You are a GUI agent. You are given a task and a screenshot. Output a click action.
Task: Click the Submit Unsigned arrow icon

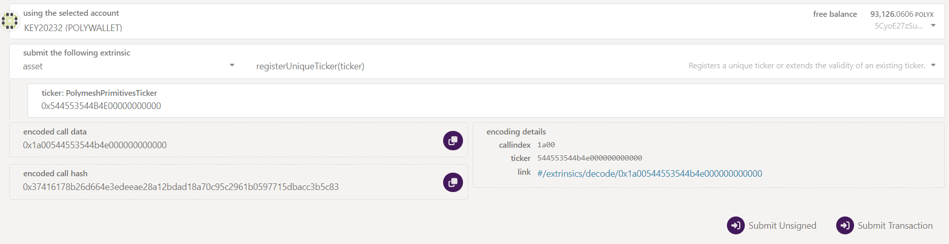(736, 226)
